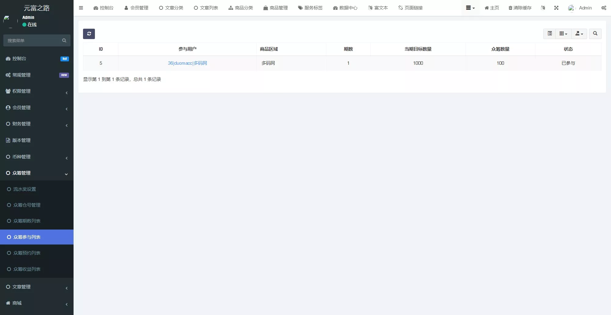Image resolution: width=611 pixels, height=315 pixels.
Task: Open the columns visibility dropdown
Action: coord(563,34)
